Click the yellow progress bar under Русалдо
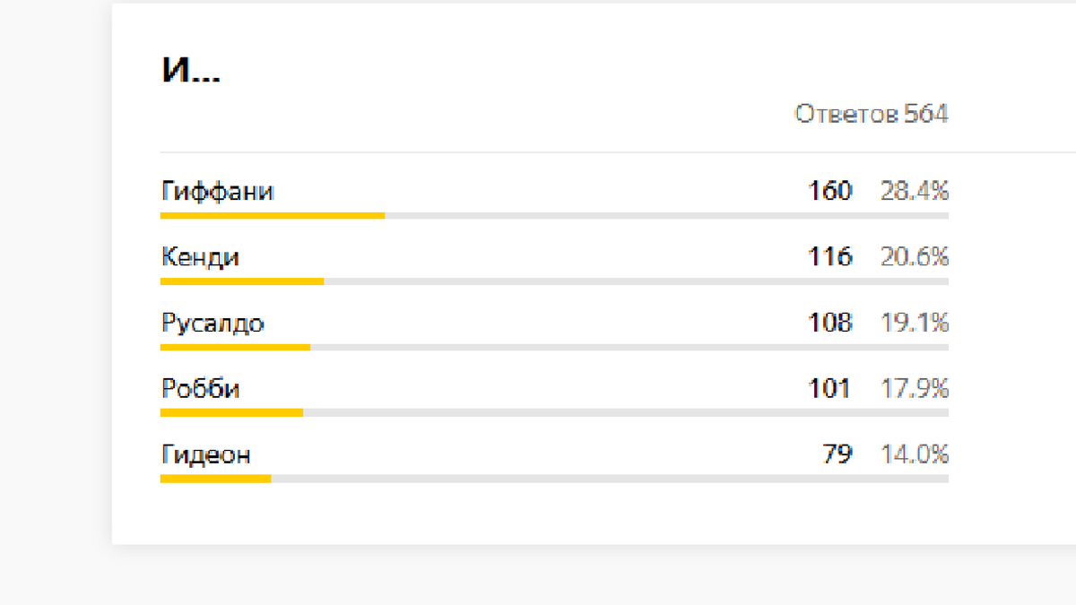This screenshot has width=1076, height=605. [x=235, y=347]
